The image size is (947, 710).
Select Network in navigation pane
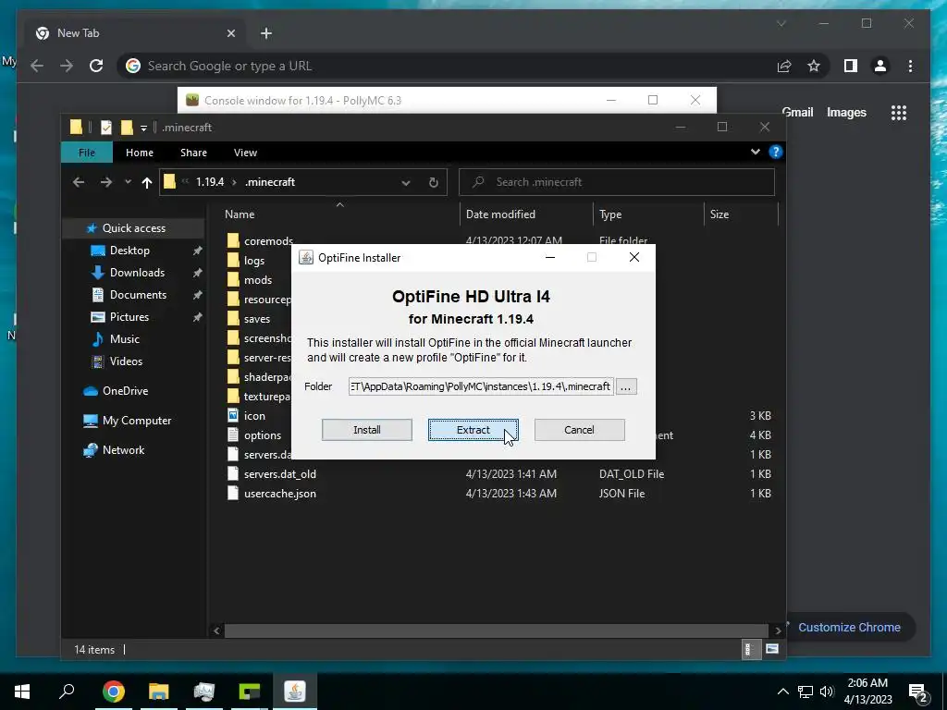point(123,450)
